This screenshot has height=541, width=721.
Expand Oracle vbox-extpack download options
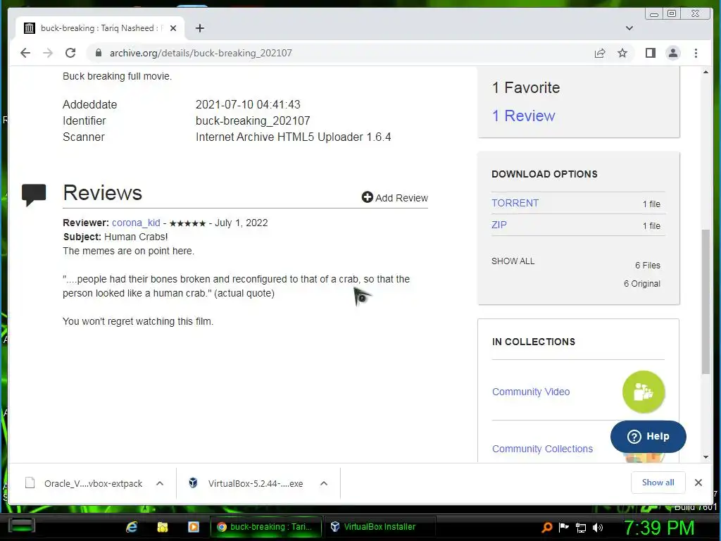160,483
